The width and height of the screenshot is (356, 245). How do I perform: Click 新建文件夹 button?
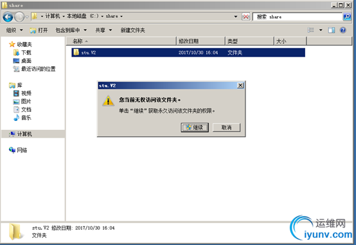coord(133,30)
